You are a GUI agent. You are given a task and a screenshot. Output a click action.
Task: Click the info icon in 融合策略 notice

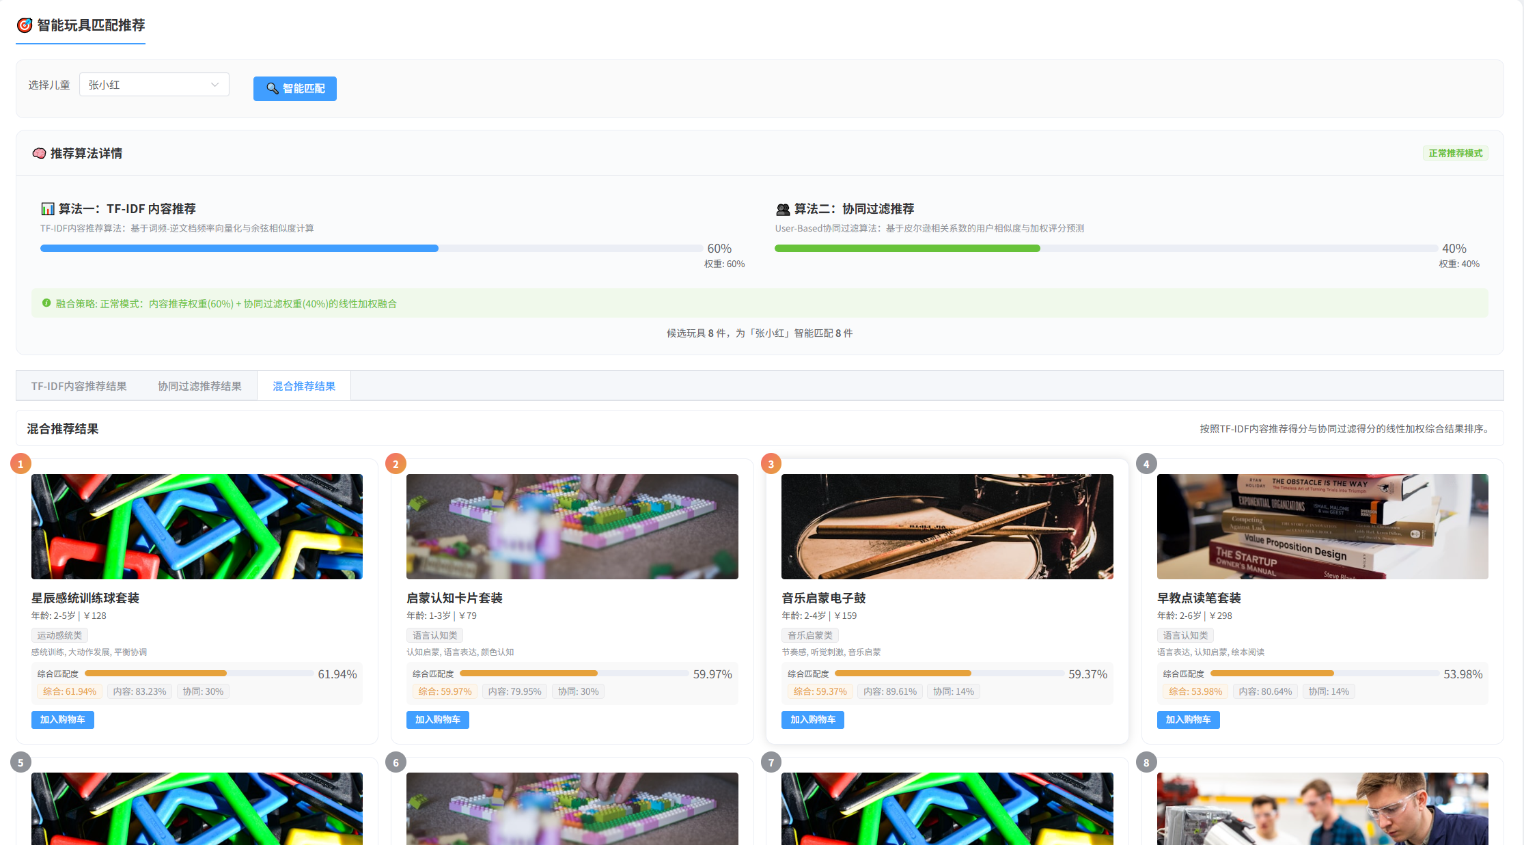click(46, 303)
